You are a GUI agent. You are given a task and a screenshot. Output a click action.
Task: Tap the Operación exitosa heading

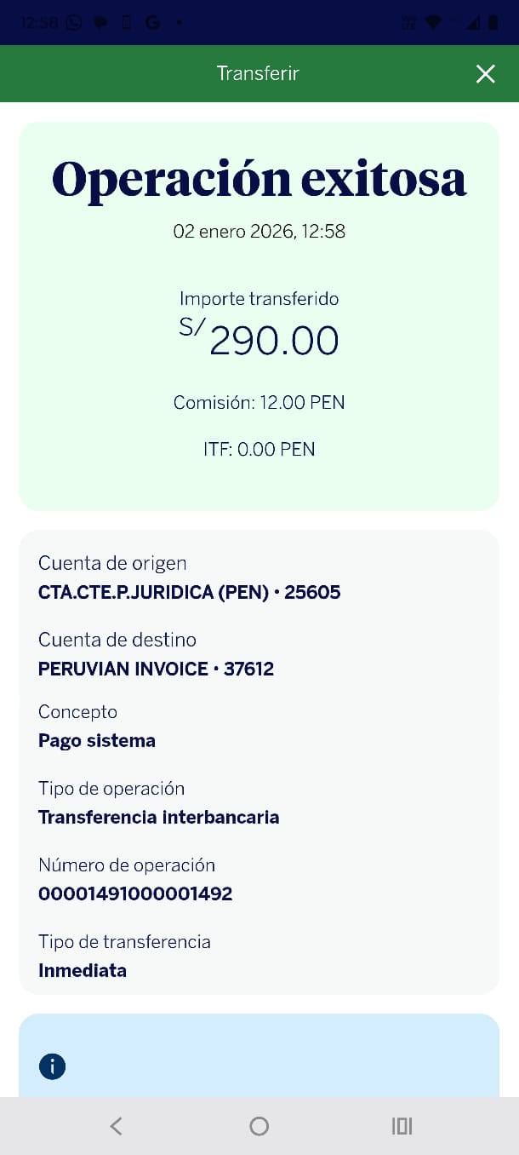click(x=259, y=179)
